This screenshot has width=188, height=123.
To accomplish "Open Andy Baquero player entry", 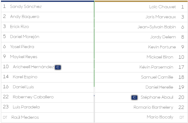I will [47, 17].
